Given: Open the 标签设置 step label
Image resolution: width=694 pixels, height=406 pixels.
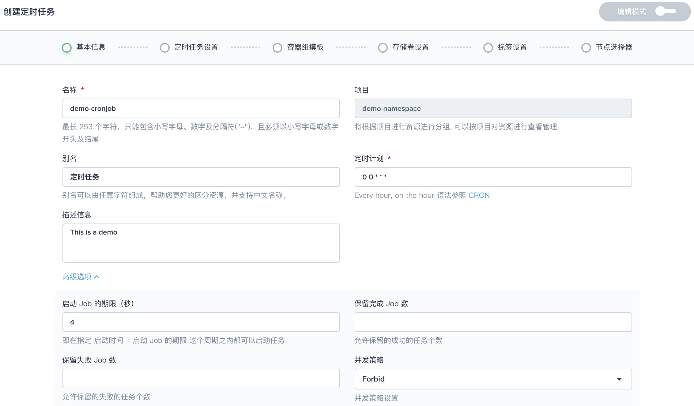Looking at the screenshot, I should pyautogui.click(x=512, y=47).
